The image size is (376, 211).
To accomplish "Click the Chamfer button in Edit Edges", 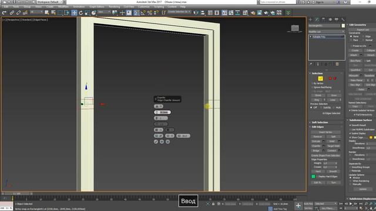I will coord(316,146).
